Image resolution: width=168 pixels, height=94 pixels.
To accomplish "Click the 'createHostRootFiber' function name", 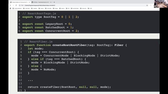I will [69, 45].
